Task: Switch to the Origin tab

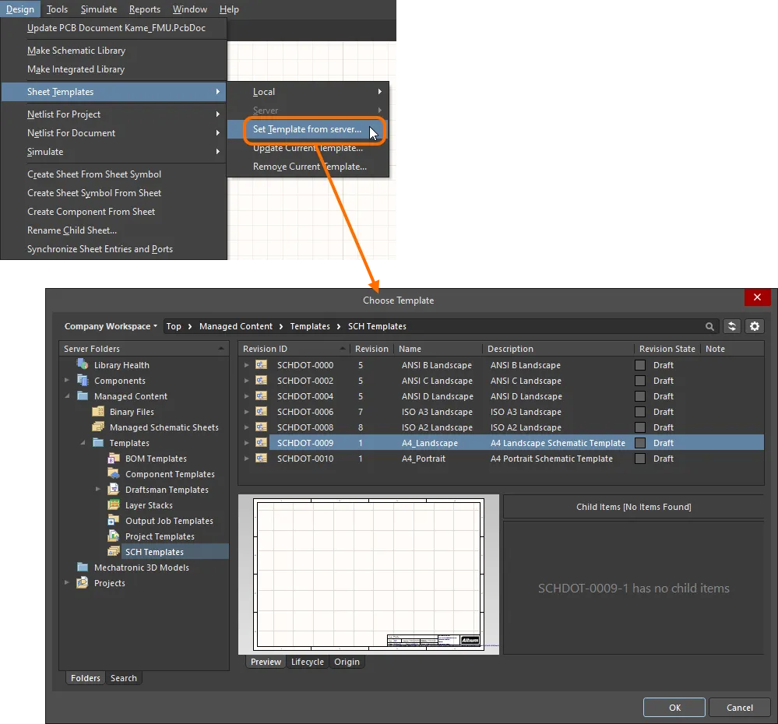Action: coord(347,662)
